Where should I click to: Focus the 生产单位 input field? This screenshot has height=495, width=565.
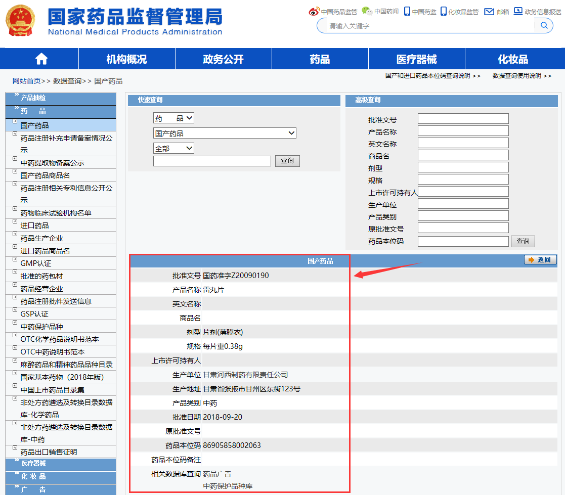[x=463, y=204]
